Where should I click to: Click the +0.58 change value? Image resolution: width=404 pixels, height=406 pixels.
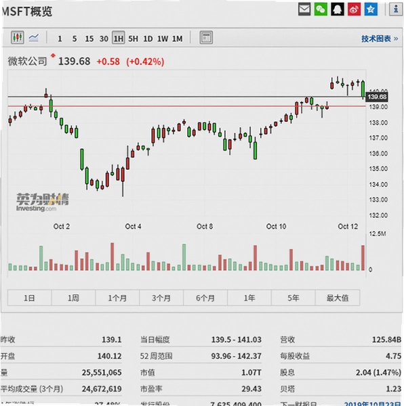[108, 62]
